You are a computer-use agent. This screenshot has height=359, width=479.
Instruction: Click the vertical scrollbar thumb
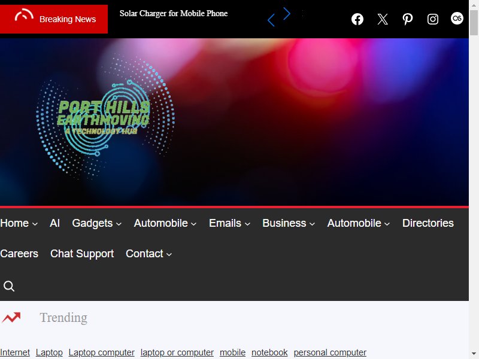click(x=474, y=23)
